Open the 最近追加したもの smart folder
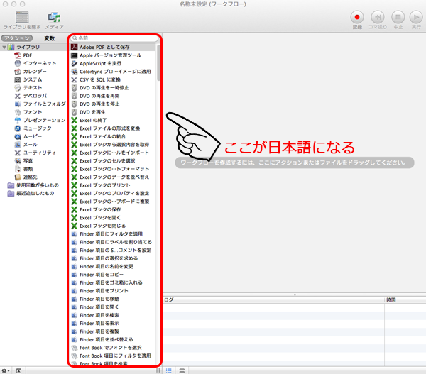 (x=31, y=193)
